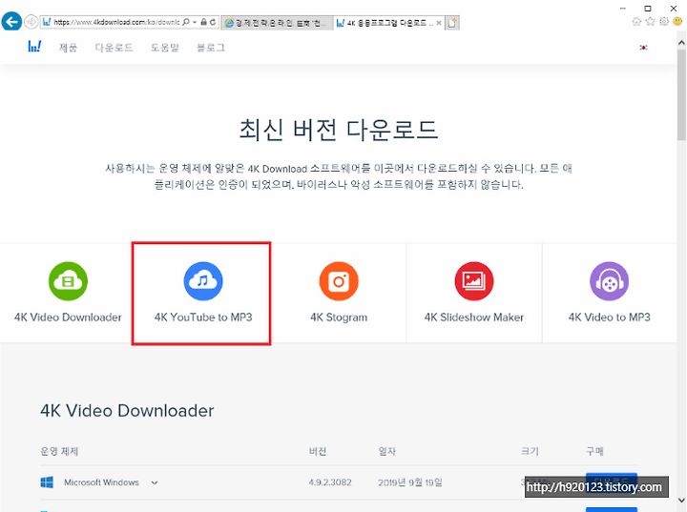Click the 크기 column header
The width and height of the screenshot is (687, 512).
pos(530,451)
